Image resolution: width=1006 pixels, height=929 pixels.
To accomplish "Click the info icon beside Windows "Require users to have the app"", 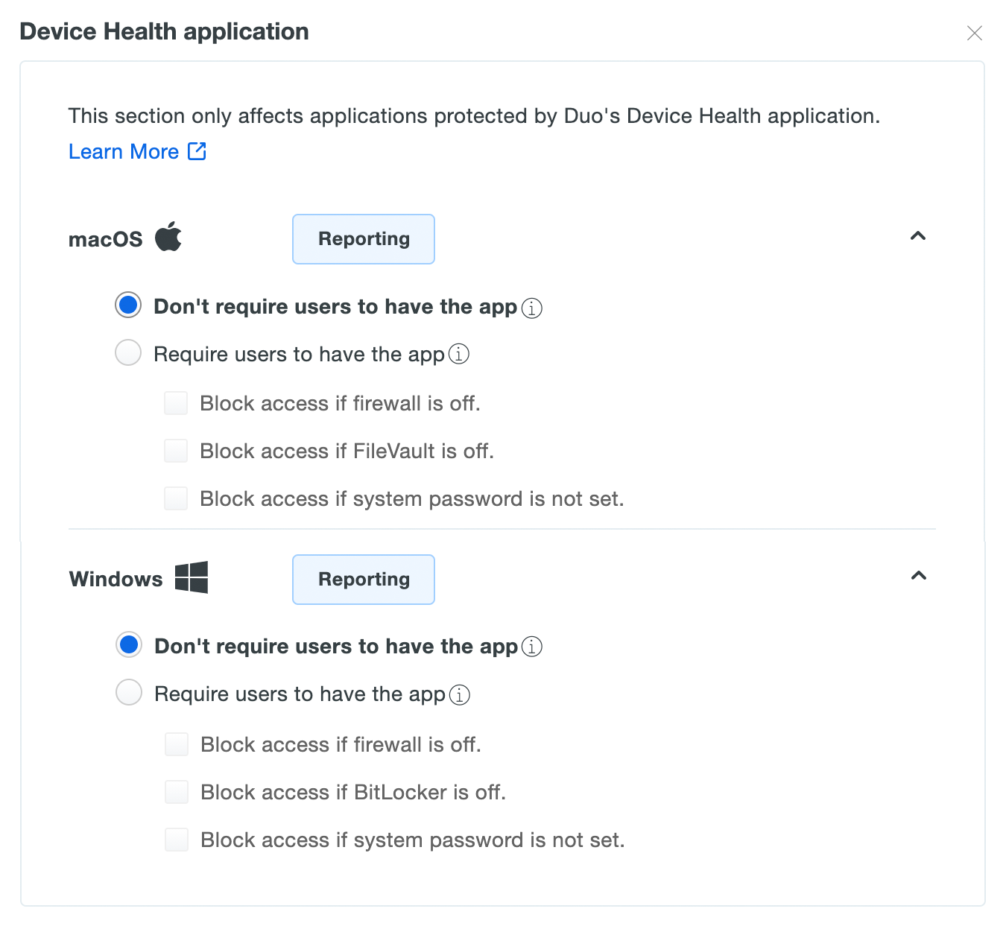I will [460, 694].
